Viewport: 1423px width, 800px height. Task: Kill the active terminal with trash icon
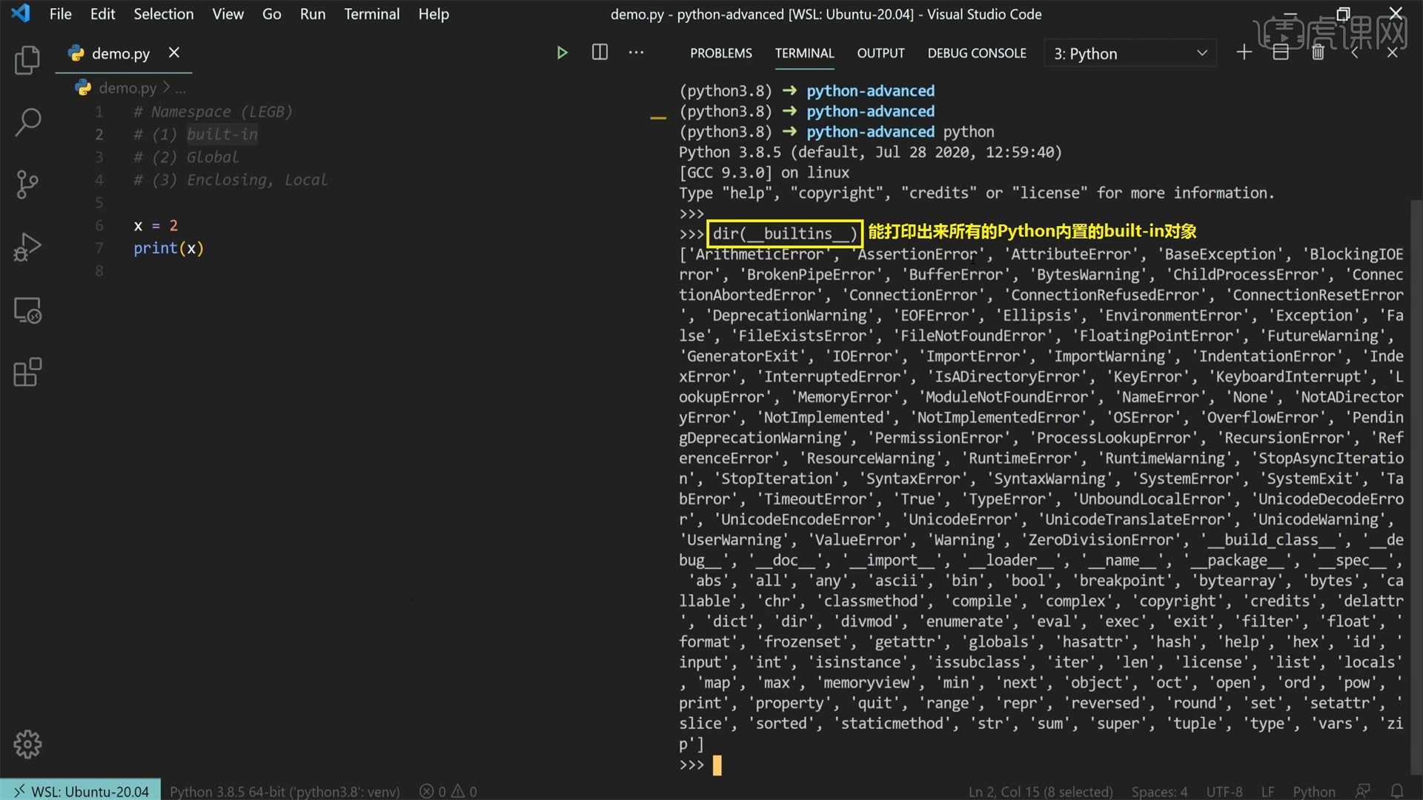tap(1318, 52)
